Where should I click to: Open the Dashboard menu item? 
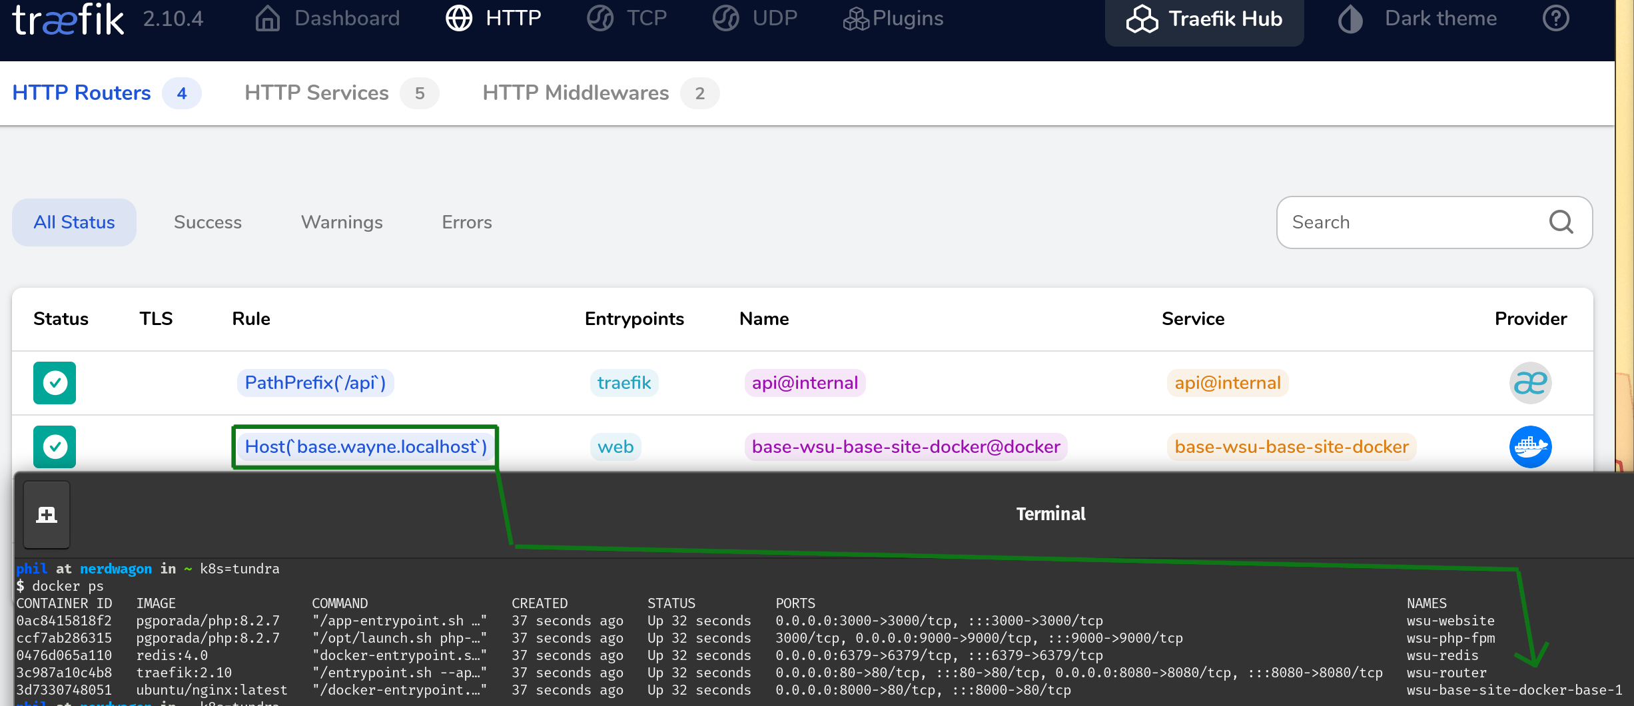click(x=327, y=19)
